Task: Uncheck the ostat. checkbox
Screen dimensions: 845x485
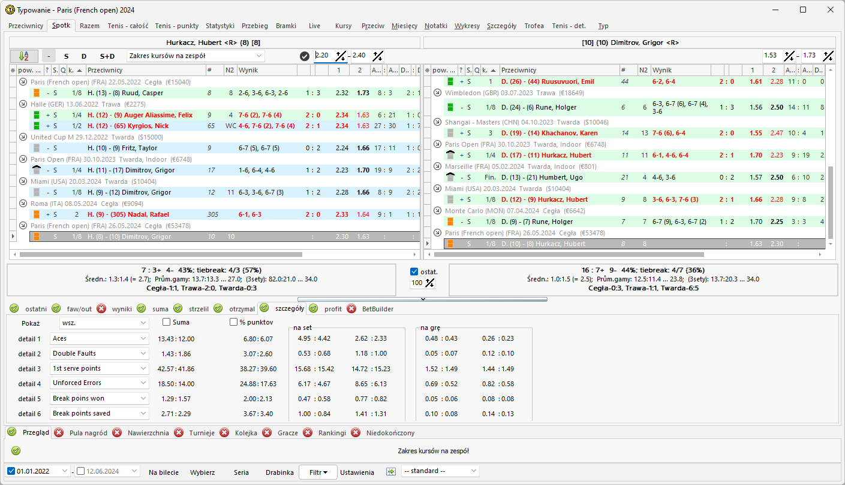Action: 414,272
